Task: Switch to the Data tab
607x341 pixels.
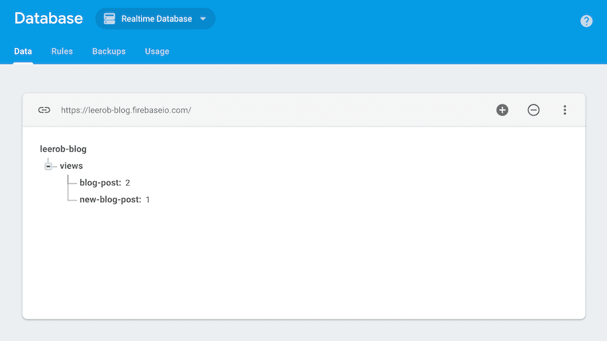Action: point(23,52)
